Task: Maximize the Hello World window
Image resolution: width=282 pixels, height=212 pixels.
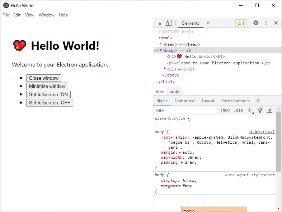Action: (x=257, y=6)
